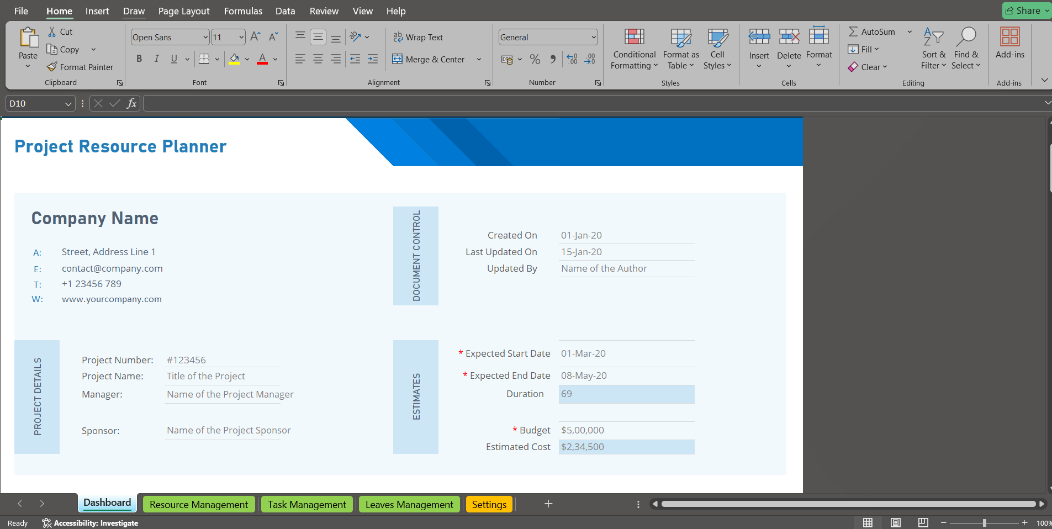Switch to the Formulas ribbon tab
Image resolution: width=1052 pixels, height=529 pixels.
(242, 11)
